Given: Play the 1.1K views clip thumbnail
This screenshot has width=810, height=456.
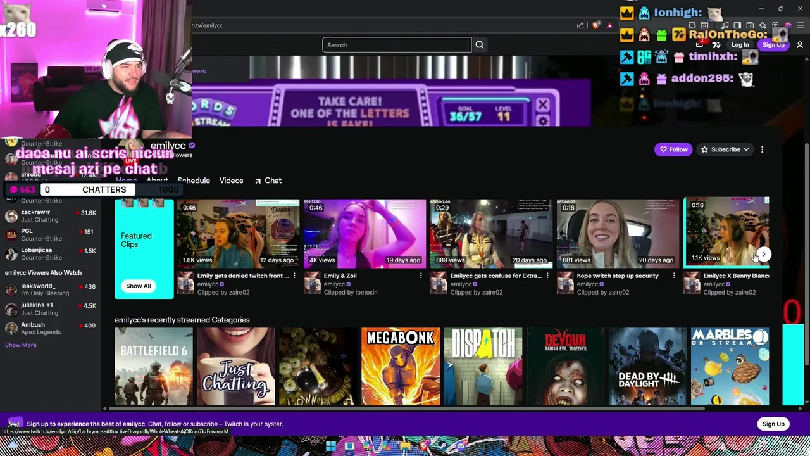Looking at the screenshot, I should pyautogui.click(x=726, y=231).
